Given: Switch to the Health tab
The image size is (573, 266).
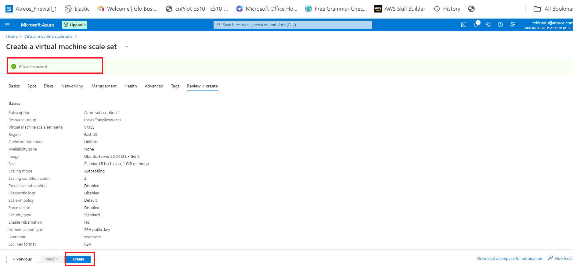Looking at the screenshot, I should coord(131,86).
